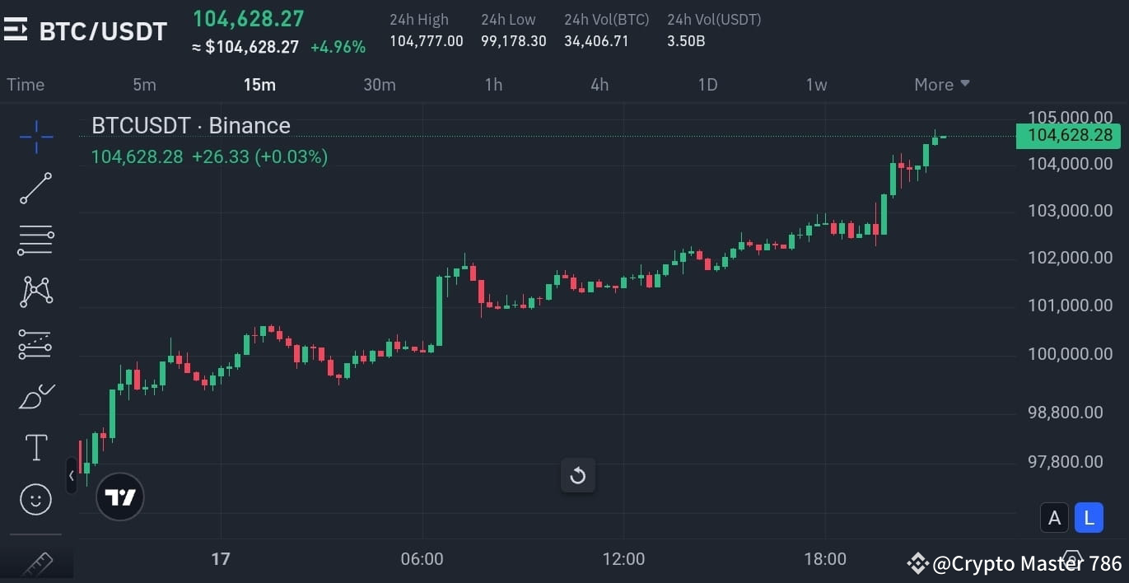Select the trend line drawing tool

tap(35, 189)
